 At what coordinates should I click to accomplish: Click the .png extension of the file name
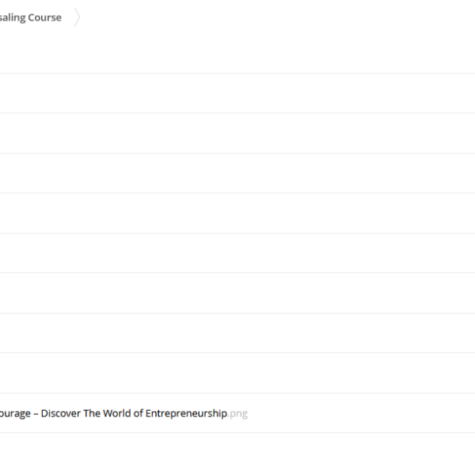coord(238,413)
